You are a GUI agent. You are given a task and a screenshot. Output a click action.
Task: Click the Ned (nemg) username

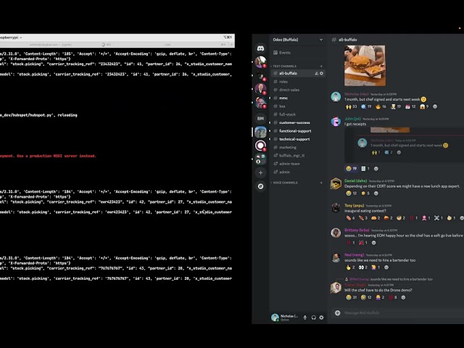click(354, 254)
